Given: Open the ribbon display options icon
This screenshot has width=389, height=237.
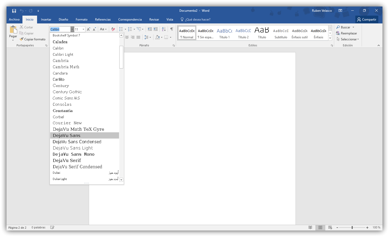Looking at the screenshot, I should click(340, 11).
